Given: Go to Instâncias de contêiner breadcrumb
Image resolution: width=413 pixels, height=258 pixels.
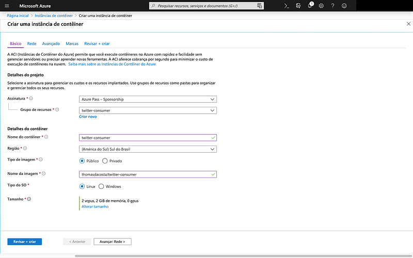Looking at the screenshot, I should [54, 15].
